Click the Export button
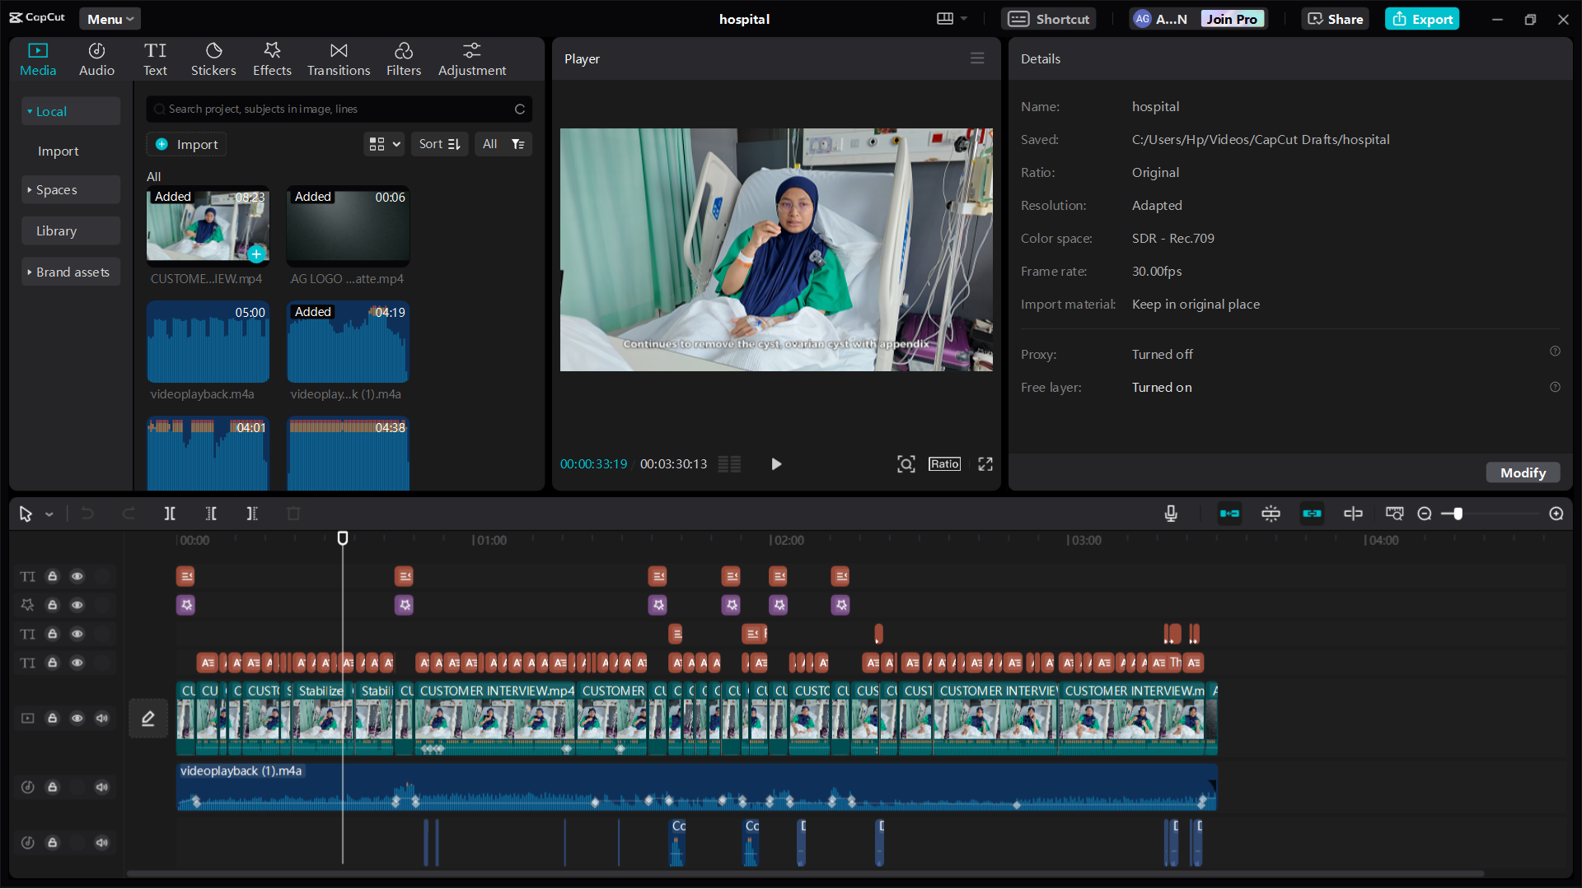The height and width of the screenshot is (889, 1582). pyautogui.click(x=1422, y=19)
